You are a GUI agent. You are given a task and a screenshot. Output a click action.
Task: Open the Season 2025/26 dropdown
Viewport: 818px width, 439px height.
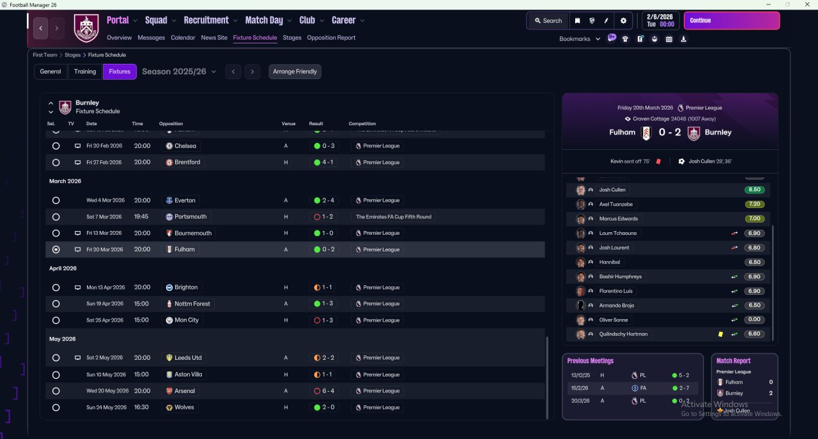tap(179, 71)
